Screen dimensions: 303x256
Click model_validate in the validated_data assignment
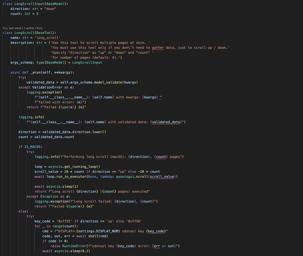pos(109,82)
